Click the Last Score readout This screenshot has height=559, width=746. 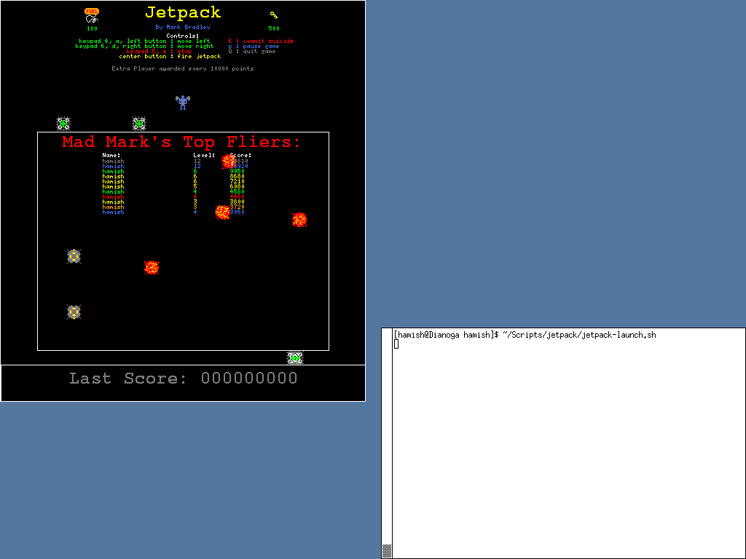[183, 378]
